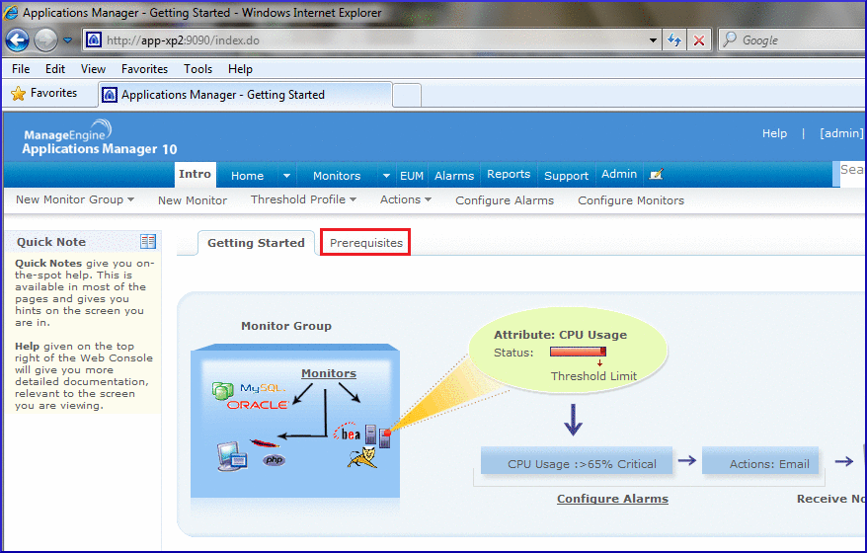This screenshot has height=553, width=867.
Task: Click the Tomcat cat icon
Action: (x=362, y=458)
